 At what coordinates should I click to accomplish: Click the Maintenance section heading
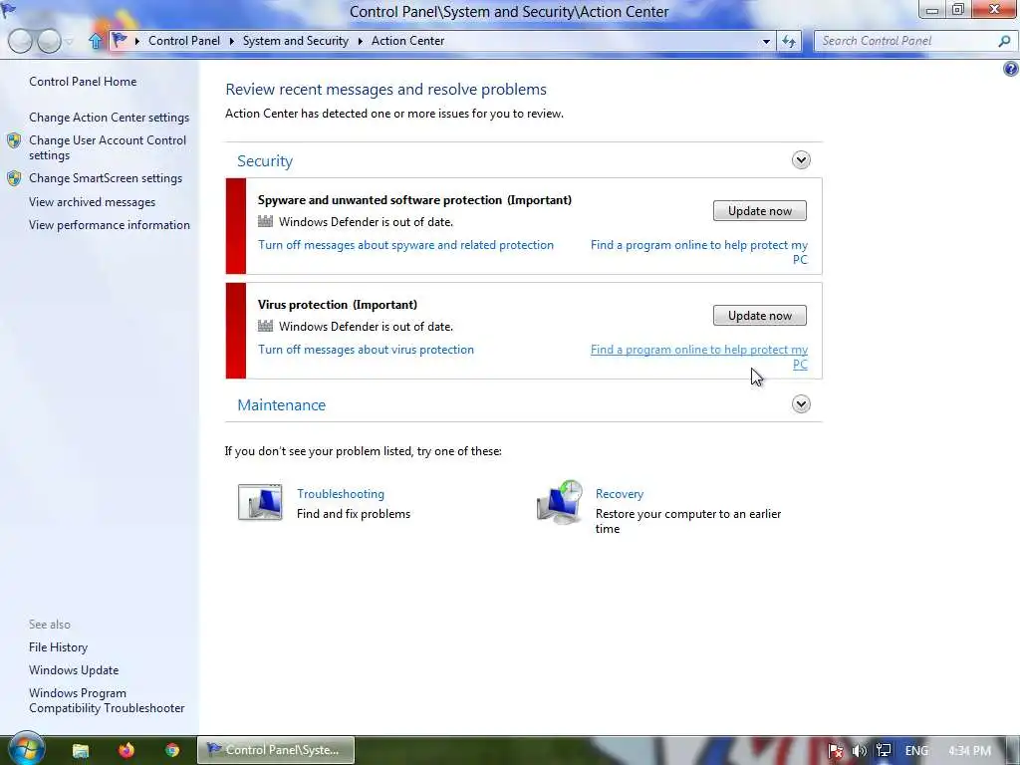click(281, 404)
